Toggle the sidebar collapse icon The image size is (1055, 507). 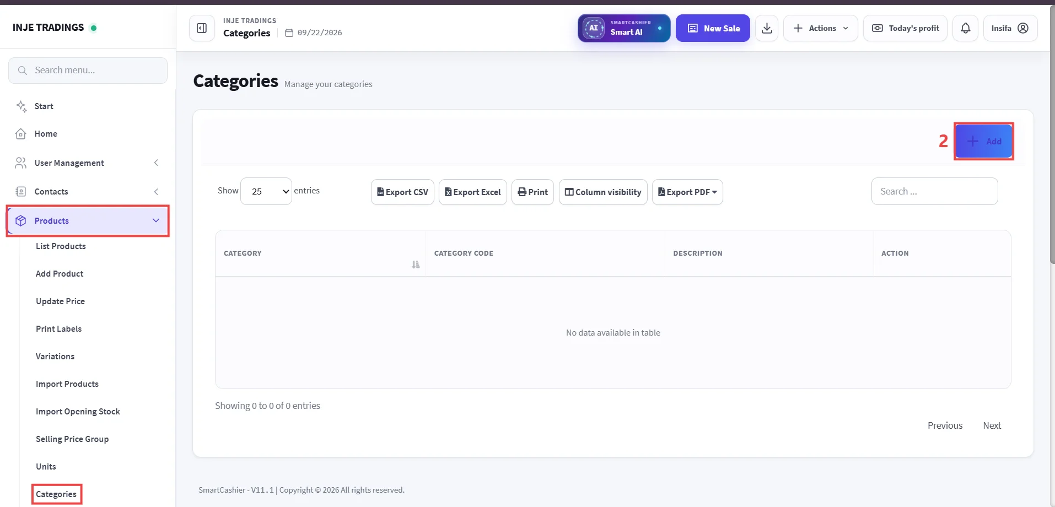[202, 28]
